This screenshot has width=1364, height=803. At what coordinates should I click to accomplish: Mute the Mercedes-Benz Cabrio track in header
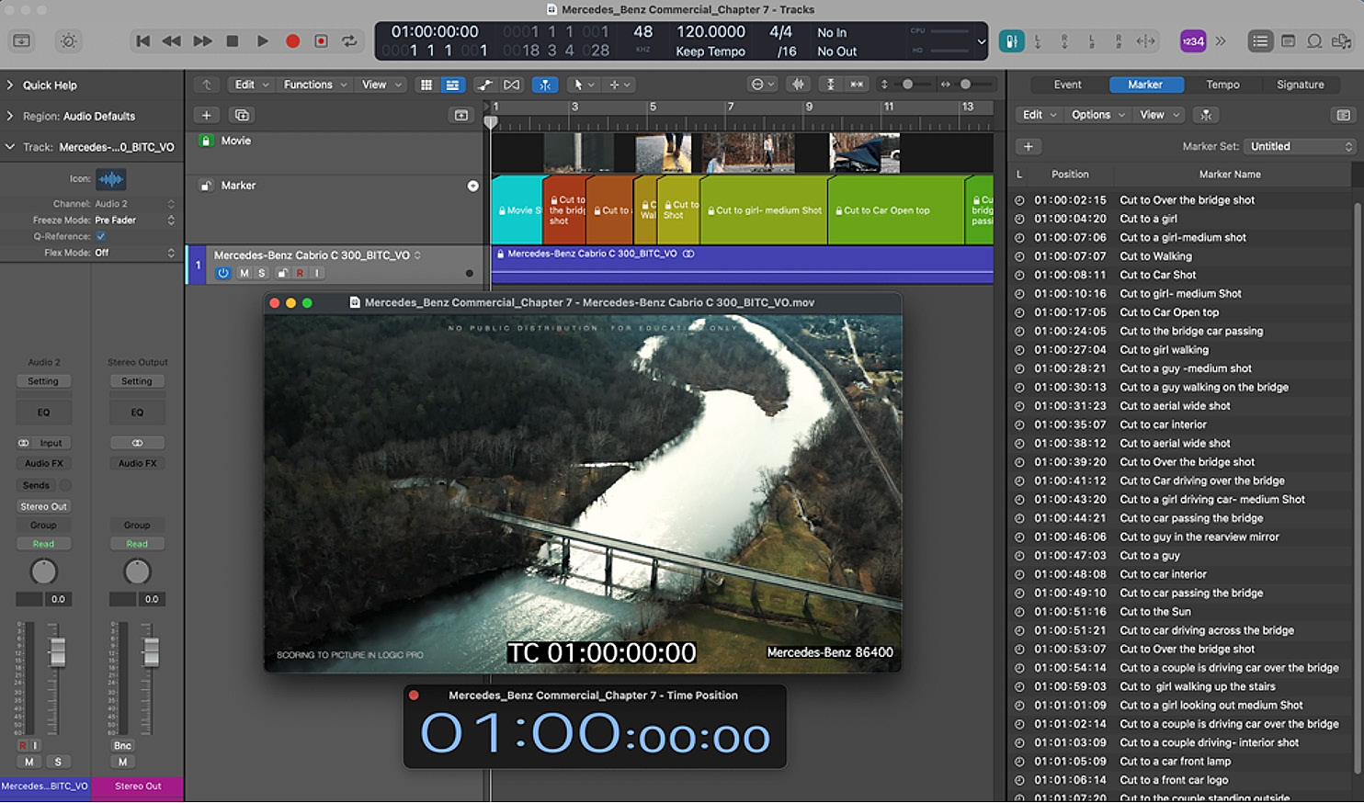click(x=244, y=273)
